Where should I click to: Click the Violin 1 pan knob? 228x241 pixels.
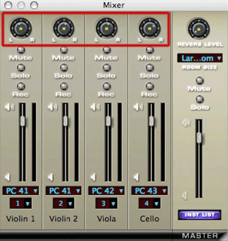21,29
